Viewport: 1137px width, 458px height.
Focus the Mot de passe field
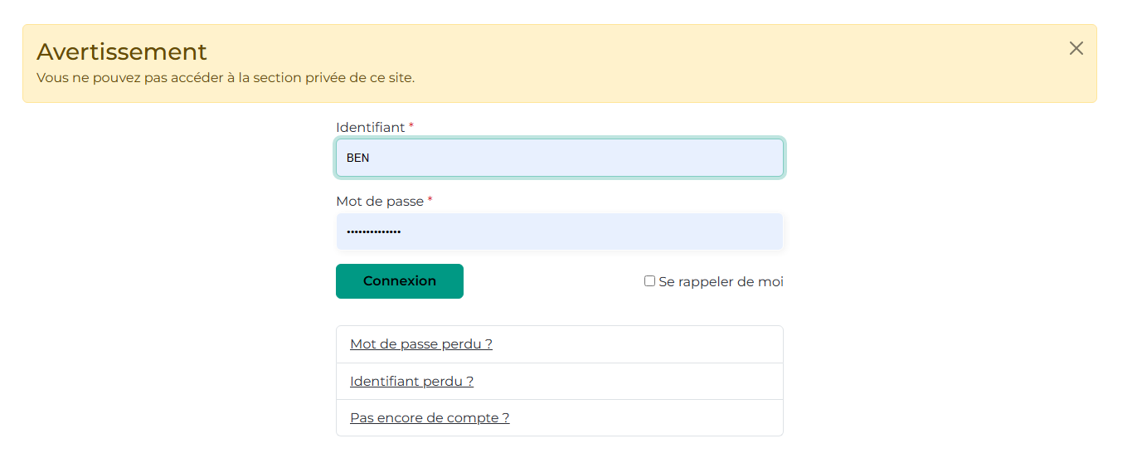point(559,231)
